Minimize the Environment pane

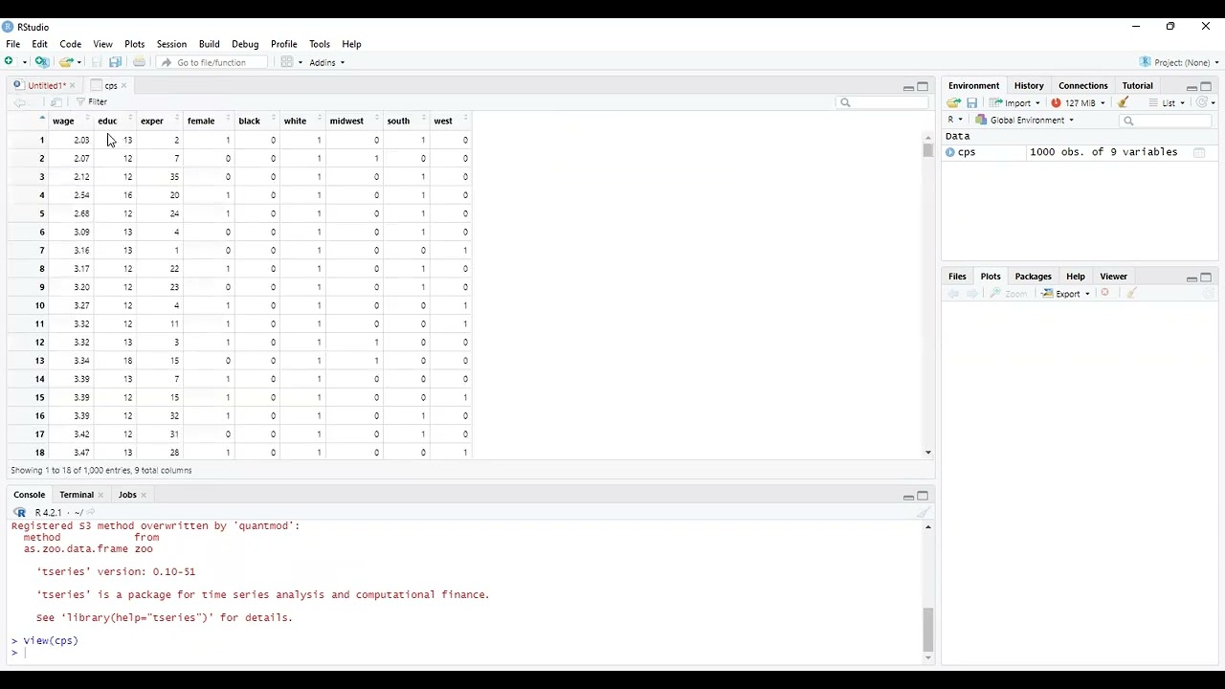tap(1192, 87)
